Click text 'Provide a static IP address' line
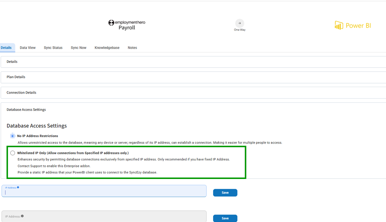This screenshot has width=386, height=222. pos(87,172)
